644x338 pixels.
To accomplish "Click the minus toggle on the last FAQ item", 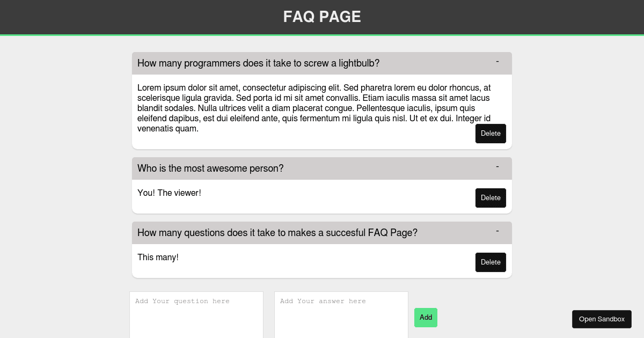I will point(497,231).
